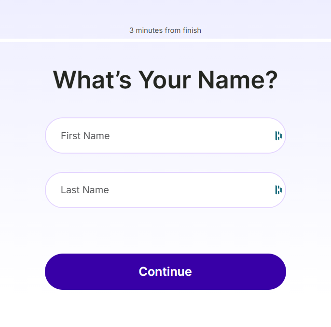Viewport: 331px width, 327px height.
Task: Click the Dashlane icon in First Name field
Action: 278,136
